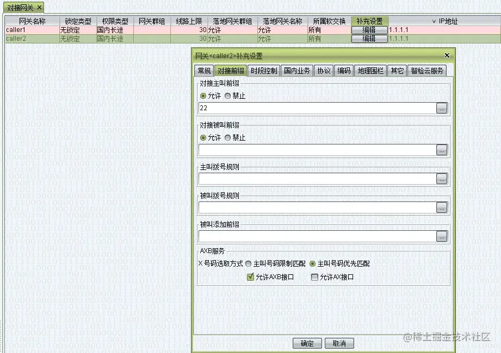Open browse button for 对接被叫前缀 field
Viewport: 501px width, 353px height.
(x=442, y=150)
